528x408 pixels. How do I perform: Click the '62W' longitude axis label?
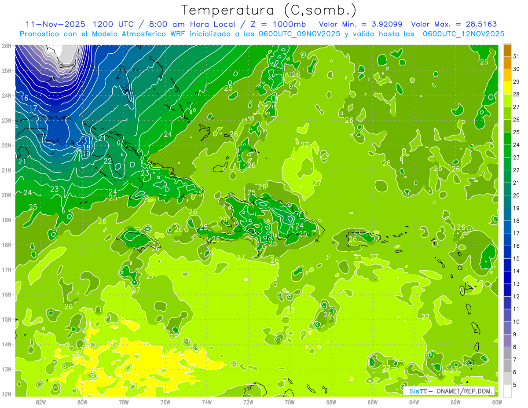[455, 401]
